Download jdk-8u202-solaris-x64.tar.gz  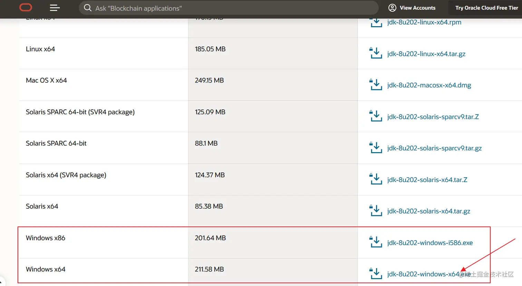click(428, 211)
